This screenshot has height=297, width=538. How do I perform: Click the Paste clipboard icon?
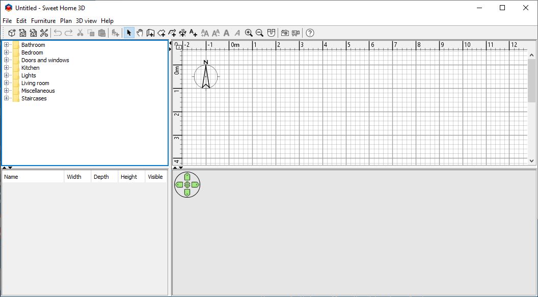point(101,33)
